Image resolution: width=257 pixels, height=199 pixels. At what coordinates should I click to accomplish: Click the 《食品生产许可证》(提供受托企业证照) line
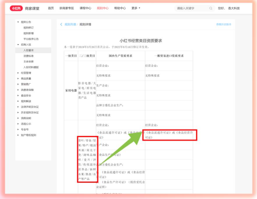(x=120, y=184)
